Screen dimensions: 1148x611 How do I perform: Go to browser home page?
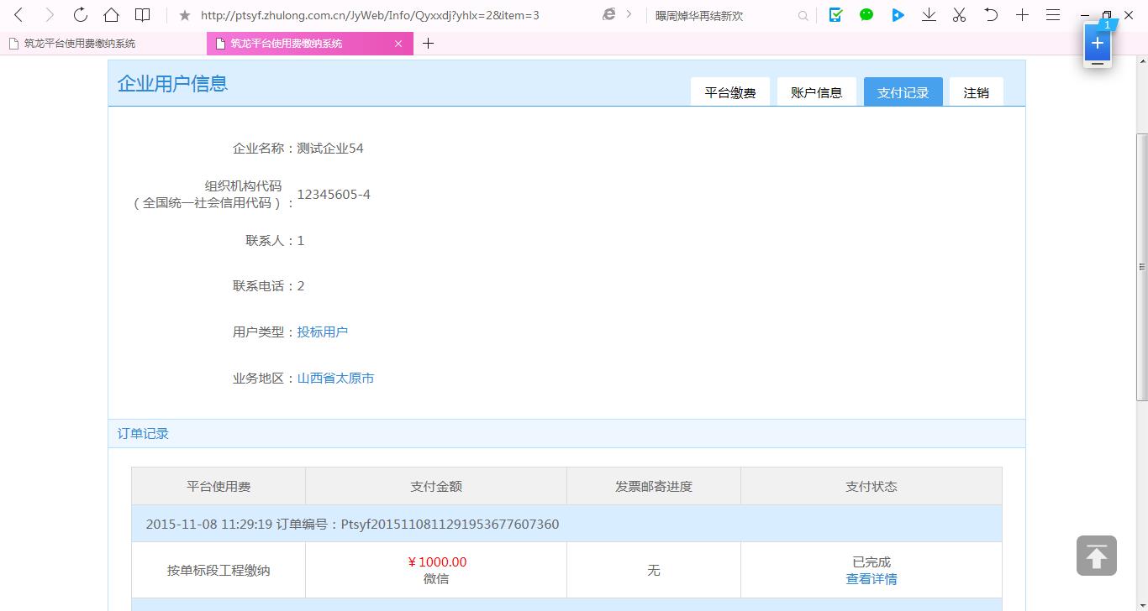pyautogui.click(x=111, y=15)
